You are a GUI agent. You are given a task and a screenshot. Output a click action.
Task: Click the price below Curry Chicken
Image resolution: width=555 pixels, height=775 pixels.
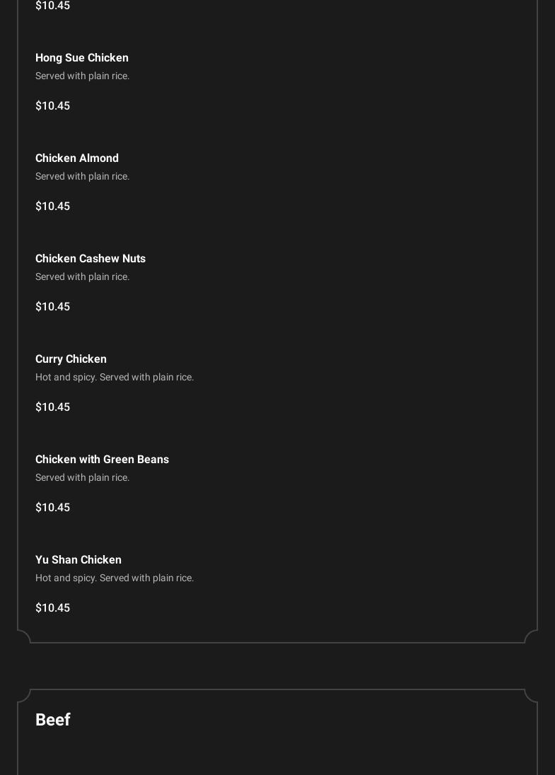pyautogui.click(x=52, y=407)
